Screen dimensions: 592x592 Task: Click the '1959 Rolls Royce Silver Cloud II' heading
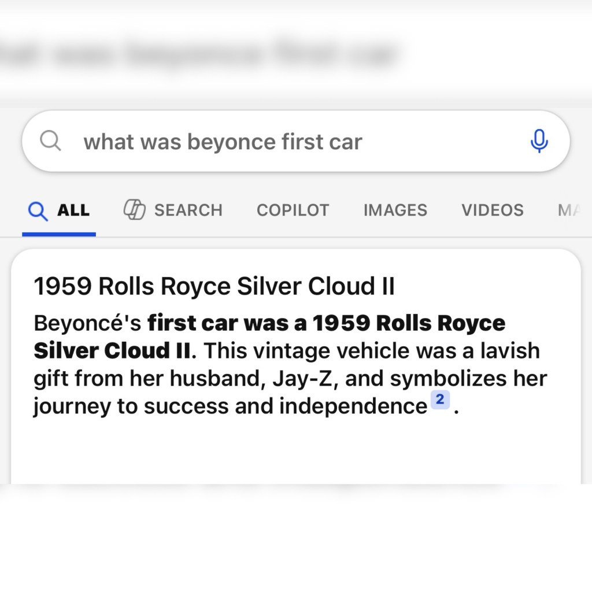tap(214, 286)
